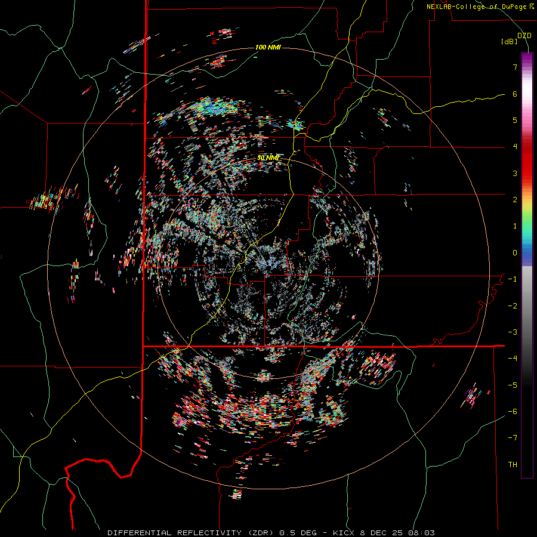Click the positive 2 scale value
The height and width of the screenshot is (537, 537).
tap(515, 200)
